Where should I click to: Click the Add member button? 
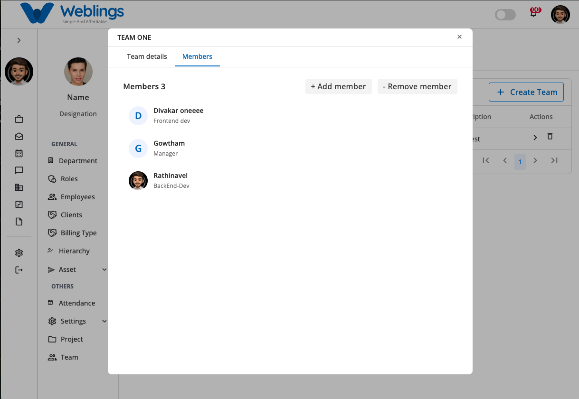coord(338,86)
